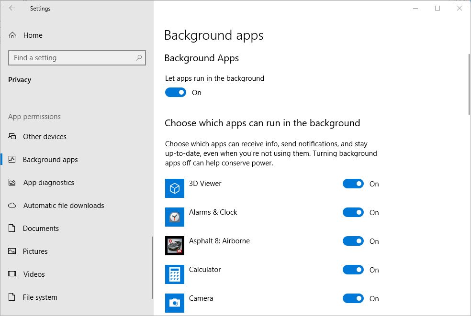The height and width of the screenshot is (316, 471).
Task: Open the File system privacy page
Action: (40, 297)
